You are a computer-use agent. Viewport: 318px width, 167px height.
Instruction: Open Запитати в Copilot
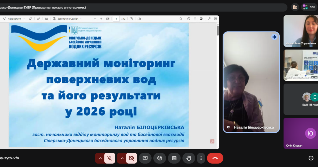pos(67,19)
